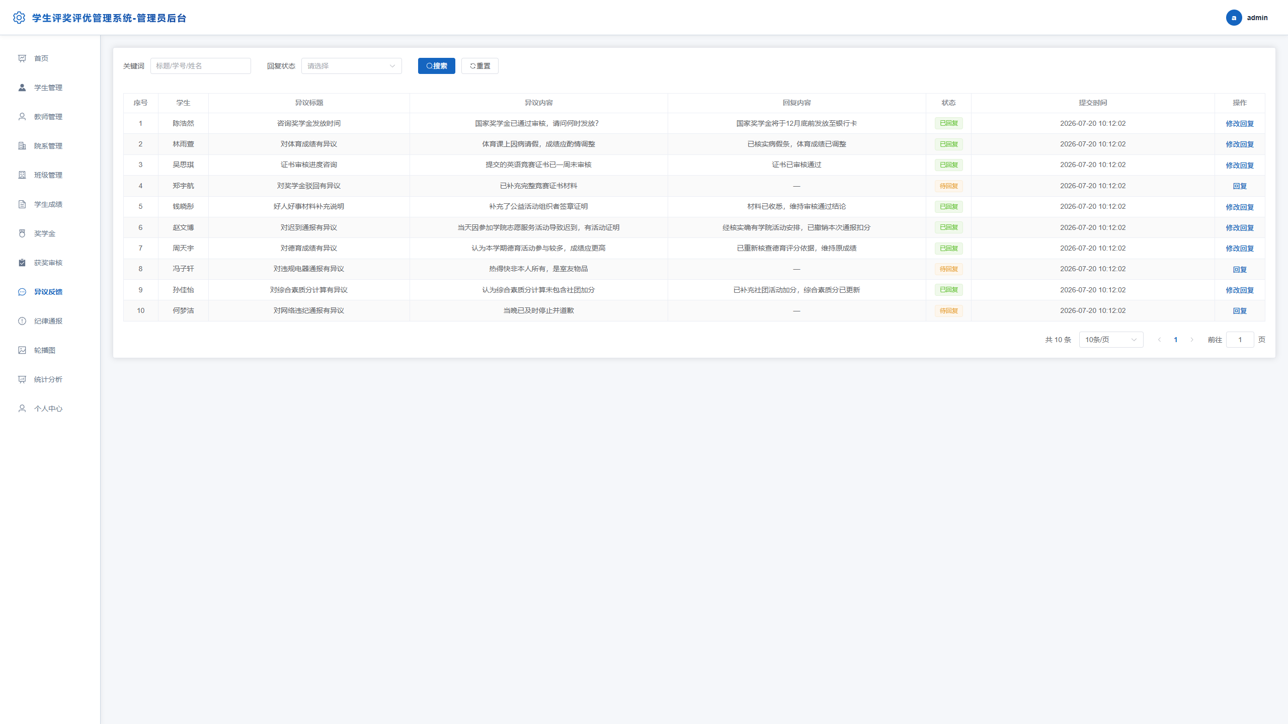
Task: Select the 获奖审核 clipboard icon
Action: [x=22, y=263]
